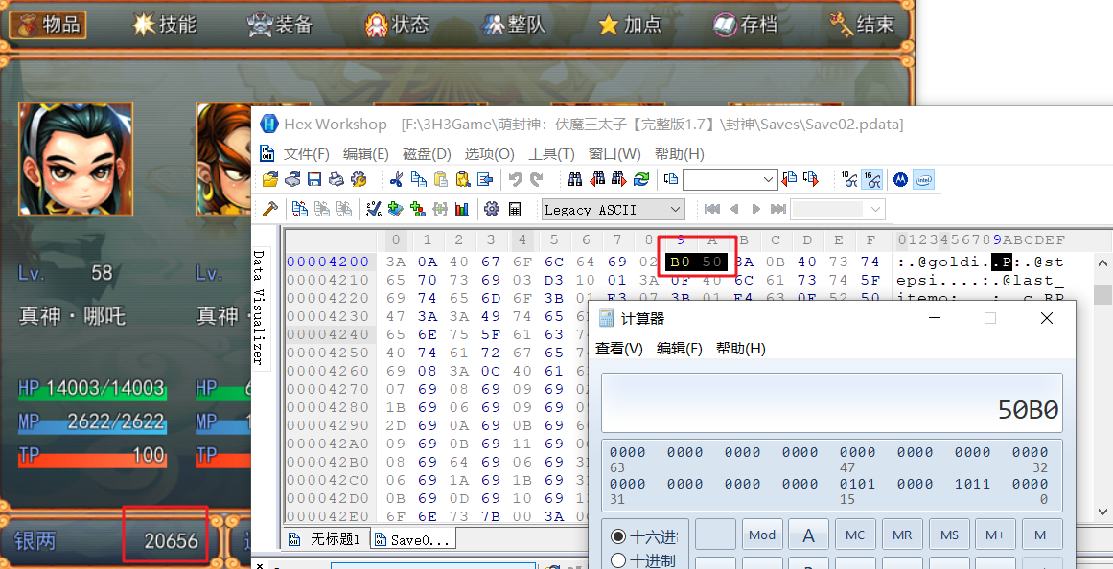This screenshot has height=569, width=1113.
Task: Toggle decimal offset display icon
Action: click(849, 179)
